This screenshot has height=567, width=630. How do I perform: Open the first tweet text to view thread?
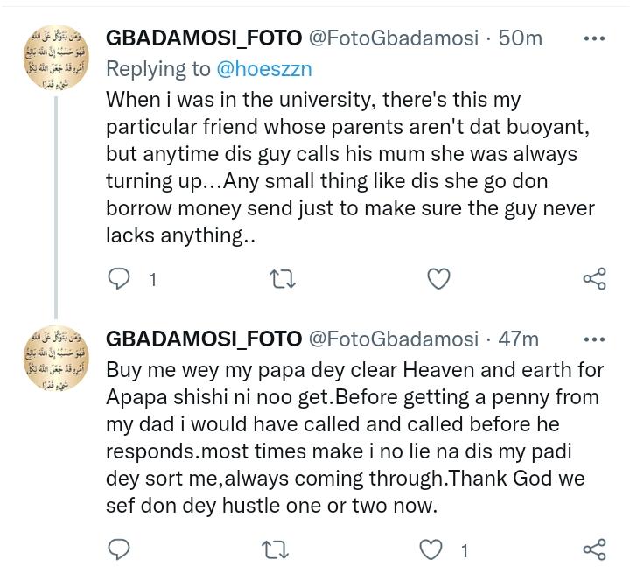click(x=350, y=167)
